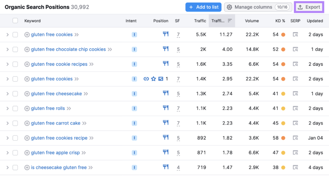
Task: Click the sort icon in Traffic % column
Action: (230, 21)
